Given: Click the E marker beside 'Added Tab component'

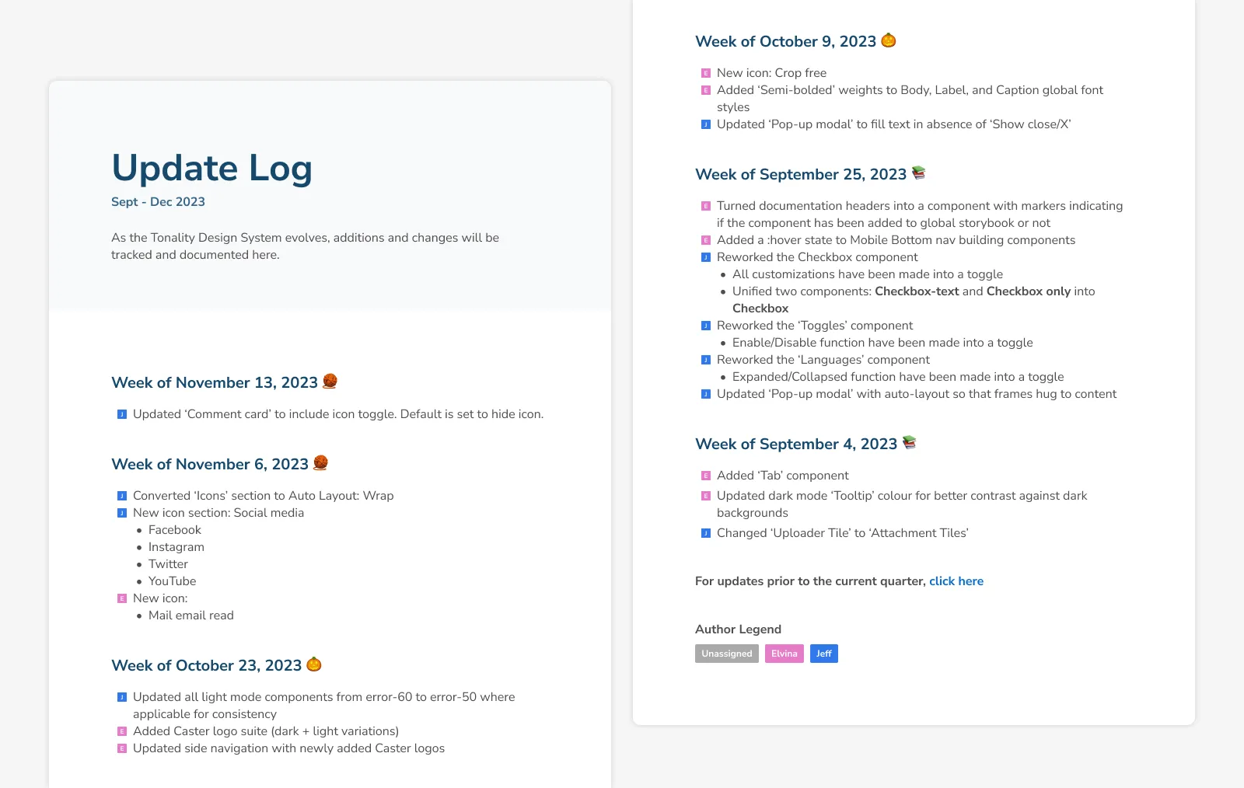Looking at the screenshot, I should tap(705, 475).
